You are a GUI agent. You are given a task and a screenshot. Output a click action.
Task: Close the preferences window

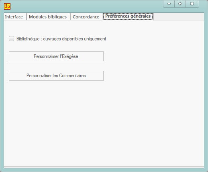(x=192, y=4)
